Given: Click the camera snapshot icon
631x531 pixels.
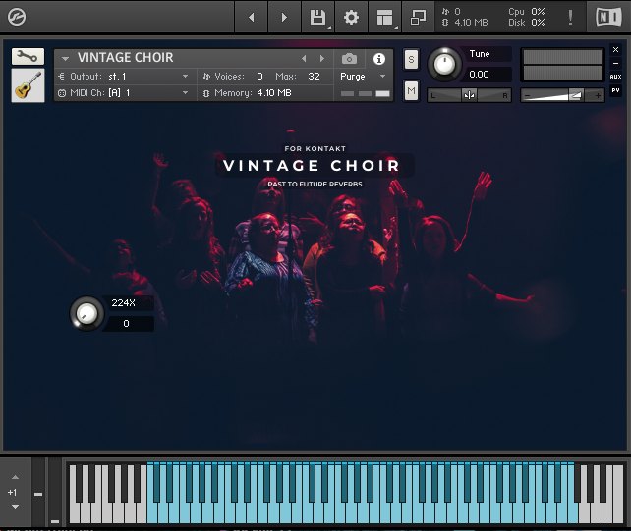Looking at the screenshot, I should pyautogui.click(x=349, y=59).
